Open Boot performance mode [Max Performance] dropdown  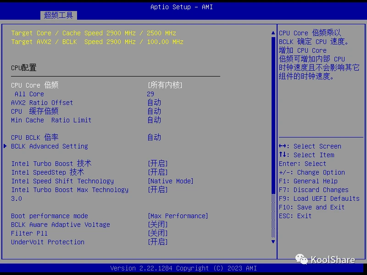click(178, 216)
